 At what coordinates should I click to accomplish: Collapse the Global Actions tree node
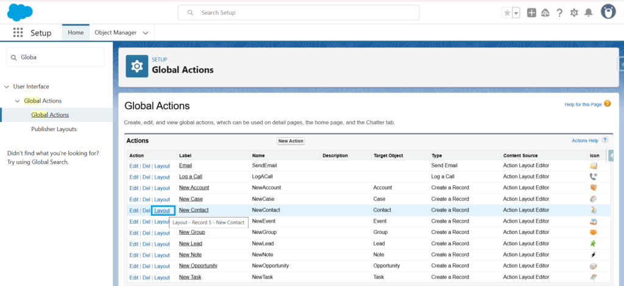click(18, 101)
